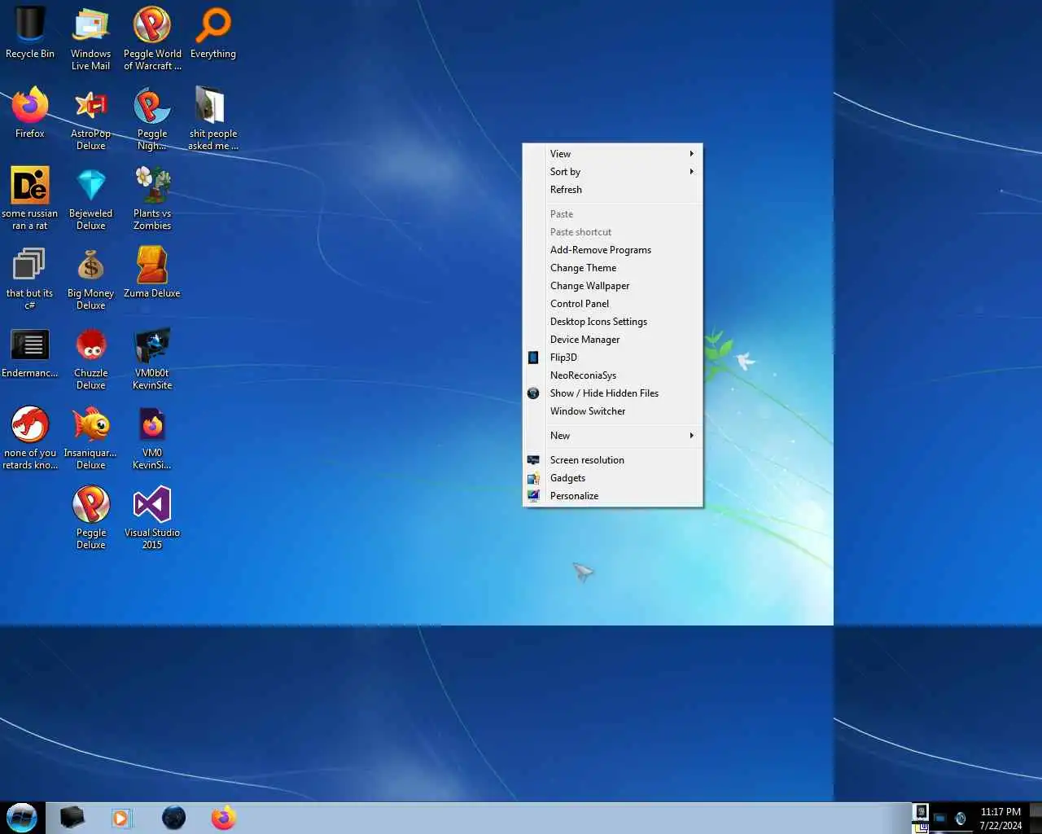
Task: Open the black cube taskbar app
Action: (72, 818)
